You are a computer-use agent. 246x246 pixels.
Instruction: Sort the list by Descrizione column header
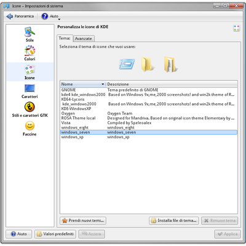click(172, 84)
